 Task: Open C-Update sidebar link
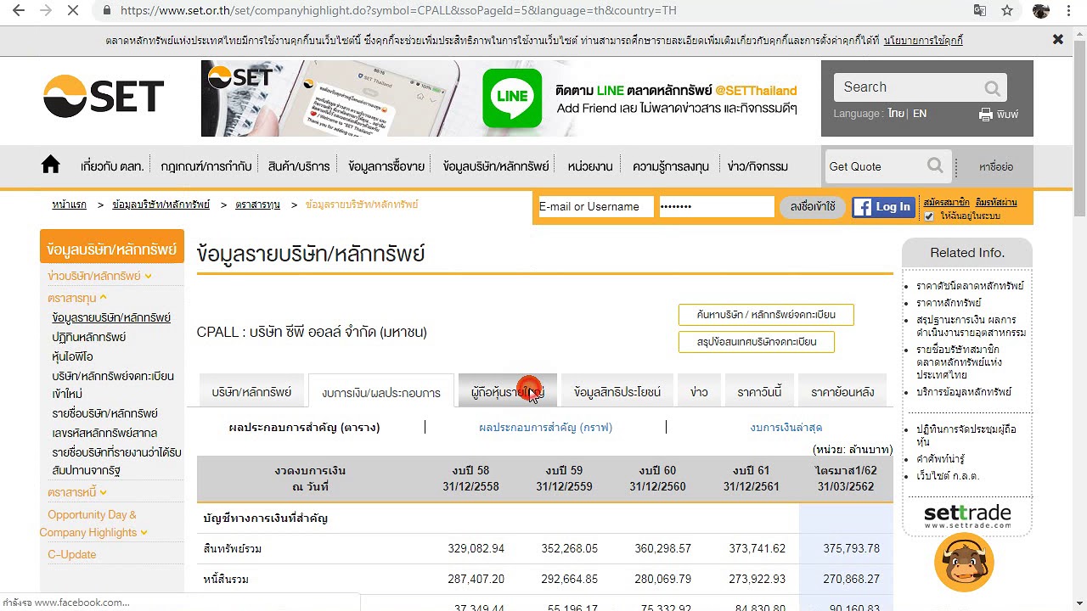pos(72,554)
